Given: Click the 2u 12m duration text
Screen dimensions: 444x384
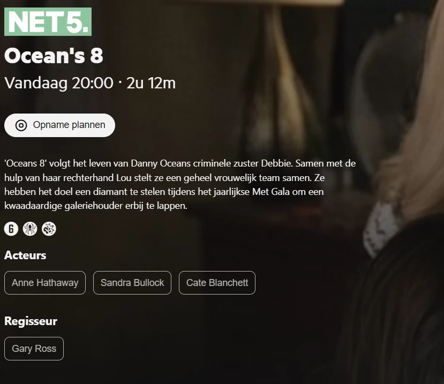Looking at the screenshot, I should [x=151, y=83].
